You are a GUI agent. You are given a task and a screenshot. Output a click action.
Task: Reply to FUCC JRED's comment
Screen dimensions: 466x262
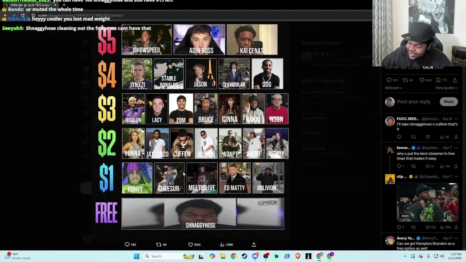pos(399,137)
